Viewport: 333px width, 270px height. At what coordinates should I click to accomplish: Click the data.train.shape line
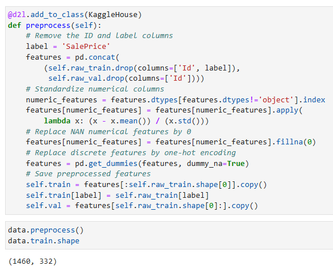click(x=44, y=240)
